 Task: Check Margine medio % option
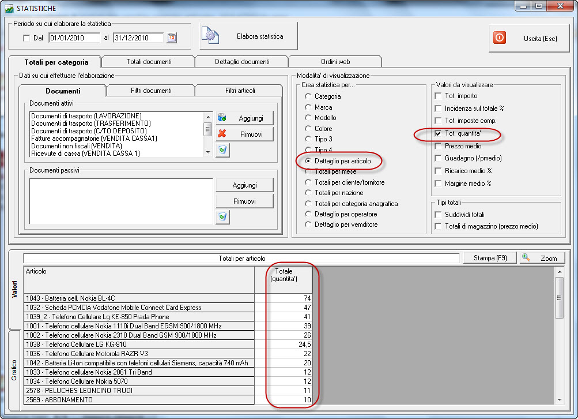438,184
